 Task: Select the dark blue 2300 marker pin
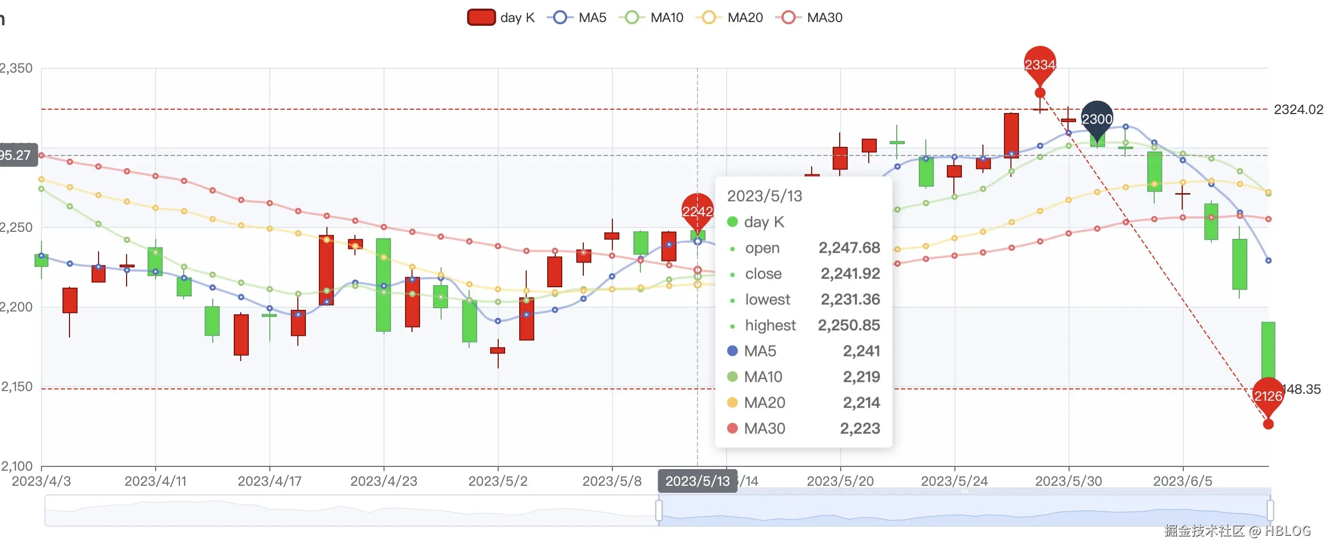(1097, 119)
